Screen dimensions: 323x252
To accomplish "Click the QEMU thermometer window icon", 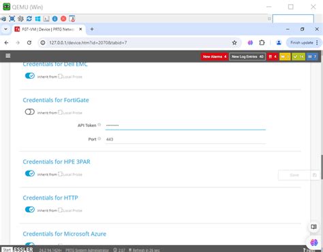I will click(72, 18).
